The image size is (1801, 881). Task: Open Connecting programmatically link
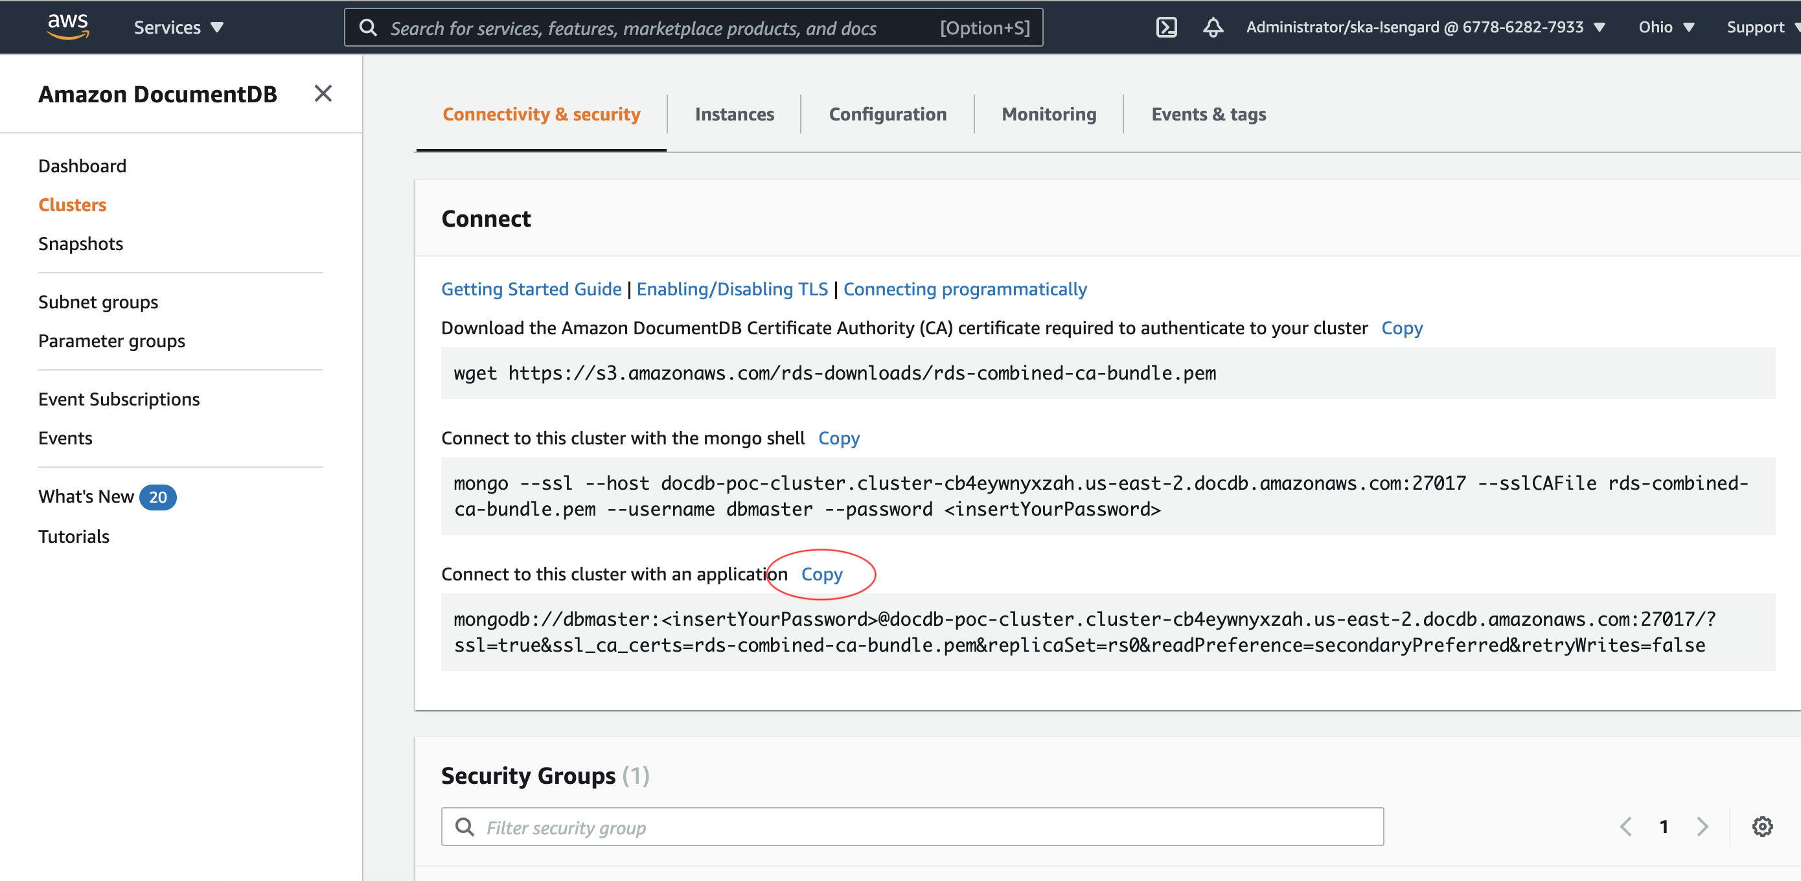coord(965,289)
